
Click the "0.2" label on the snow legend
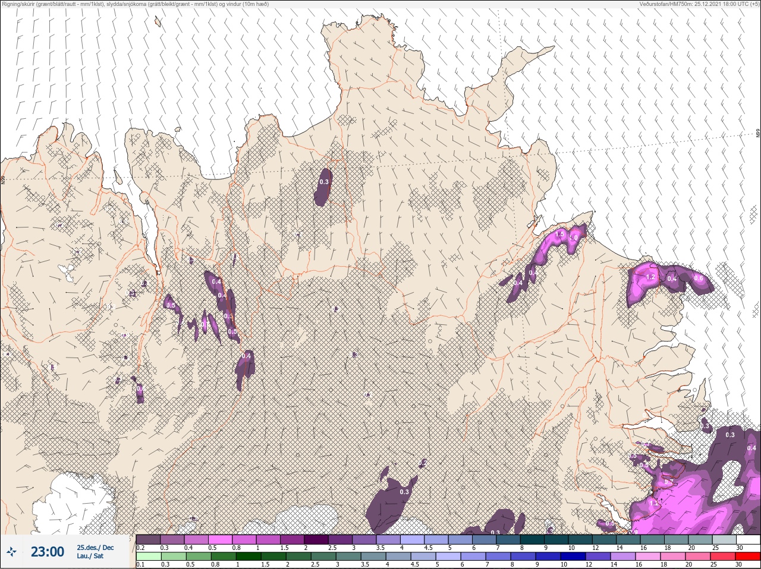click(x=140, y=548)
